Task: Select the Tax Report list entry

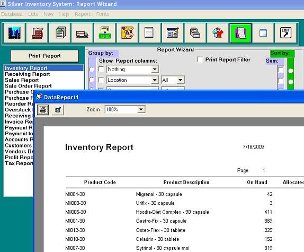Action: pos(19,163)
